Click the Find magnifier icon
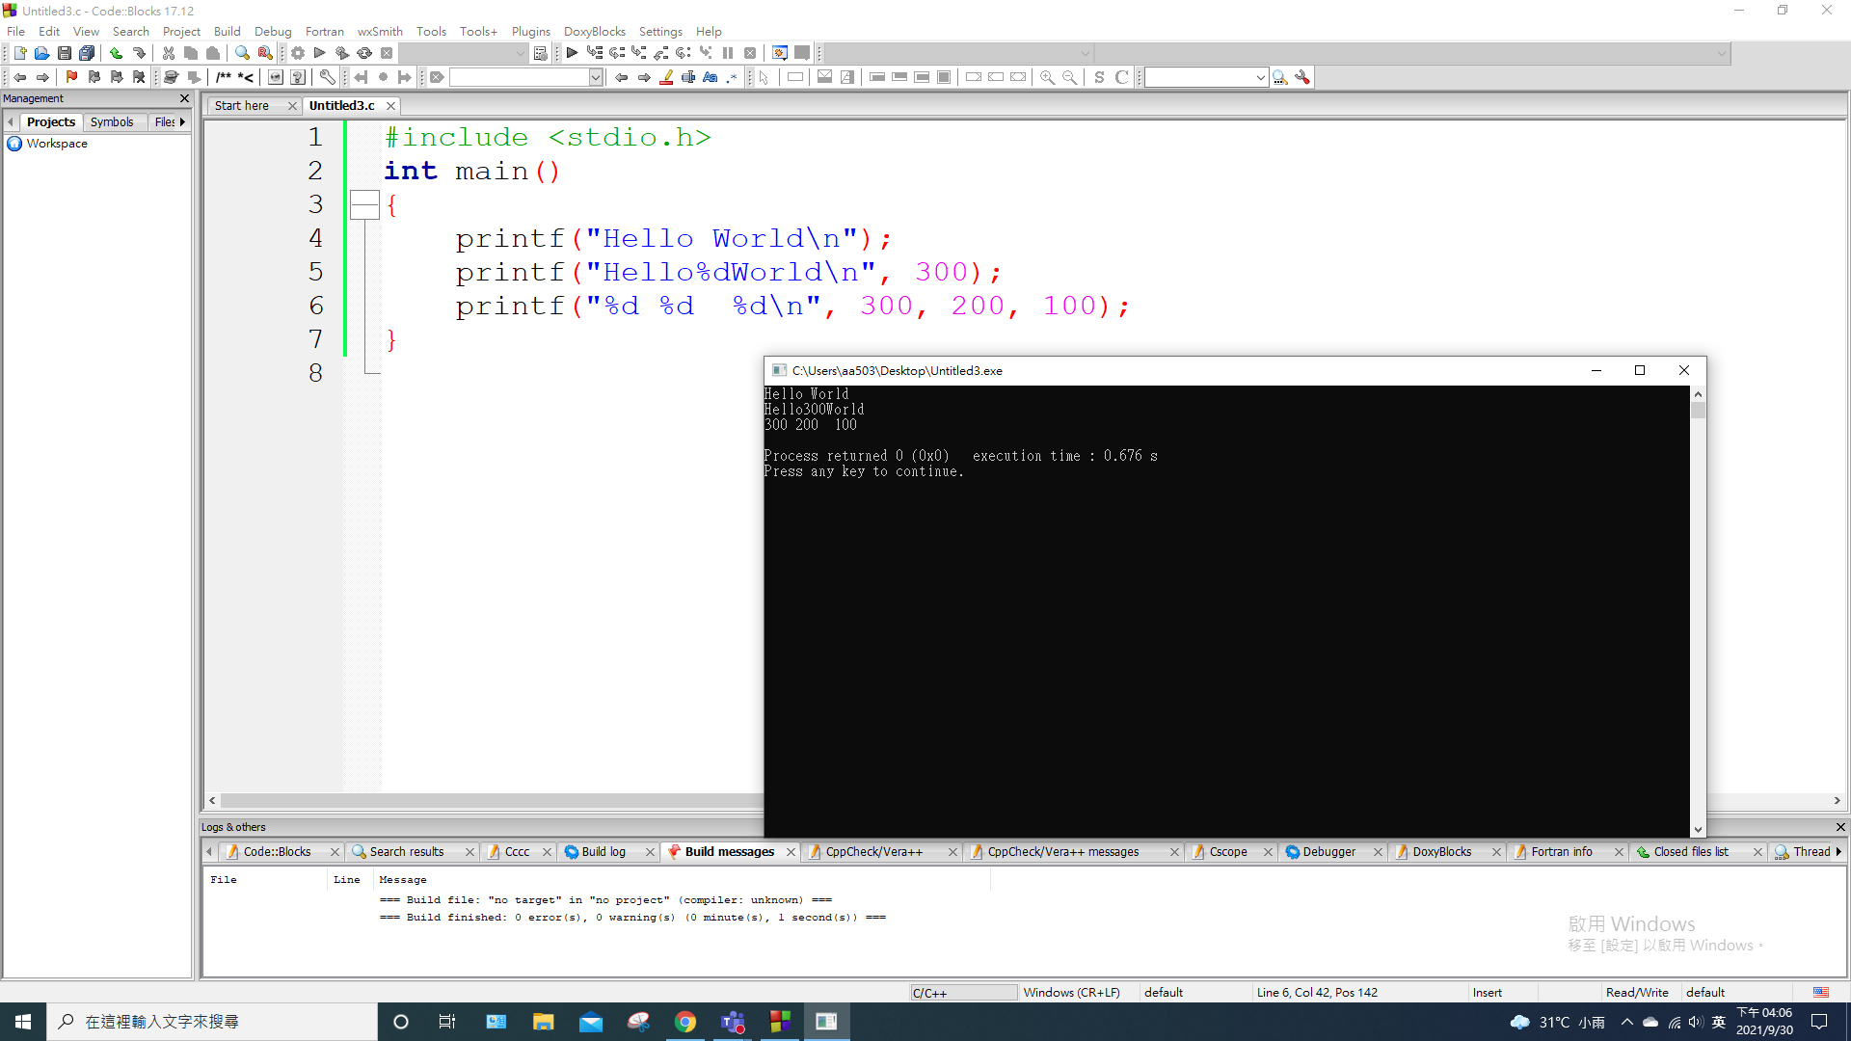 click(242, 53)
